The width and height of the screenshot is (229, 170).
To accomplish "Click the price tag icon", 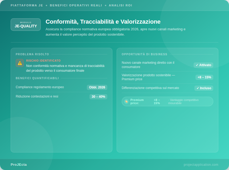I will click(x=126, y=101).
